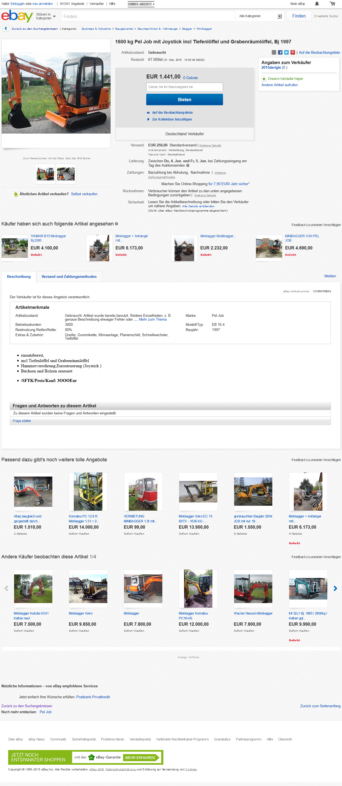Open the Minibagger Kubota KX41 image

33,589
